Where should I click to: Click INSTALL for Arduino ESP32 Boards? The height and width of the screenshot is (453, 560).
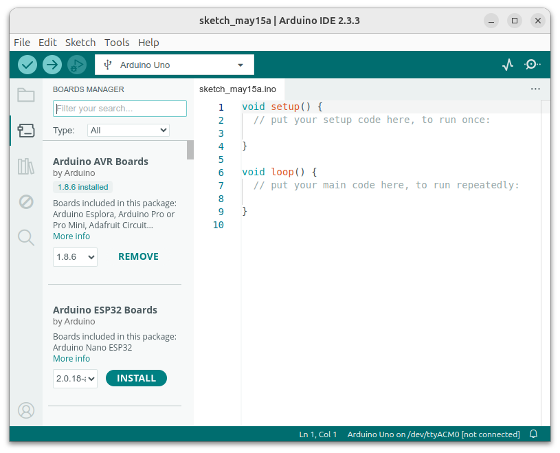click(137, 378)
